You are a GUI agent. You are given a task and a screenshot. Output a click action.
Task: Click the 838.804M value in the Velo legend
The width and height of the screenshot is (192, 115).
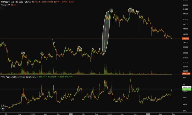pos(60,77)
